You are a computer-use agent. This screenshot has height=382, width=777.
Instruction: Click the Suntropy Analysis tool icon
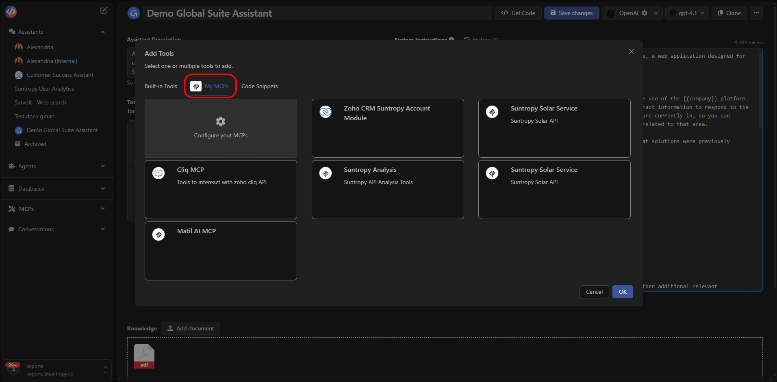coord(326,174)
